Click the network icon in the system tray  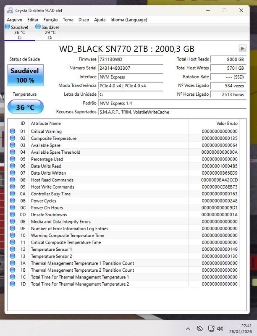(x=211, y=328)
